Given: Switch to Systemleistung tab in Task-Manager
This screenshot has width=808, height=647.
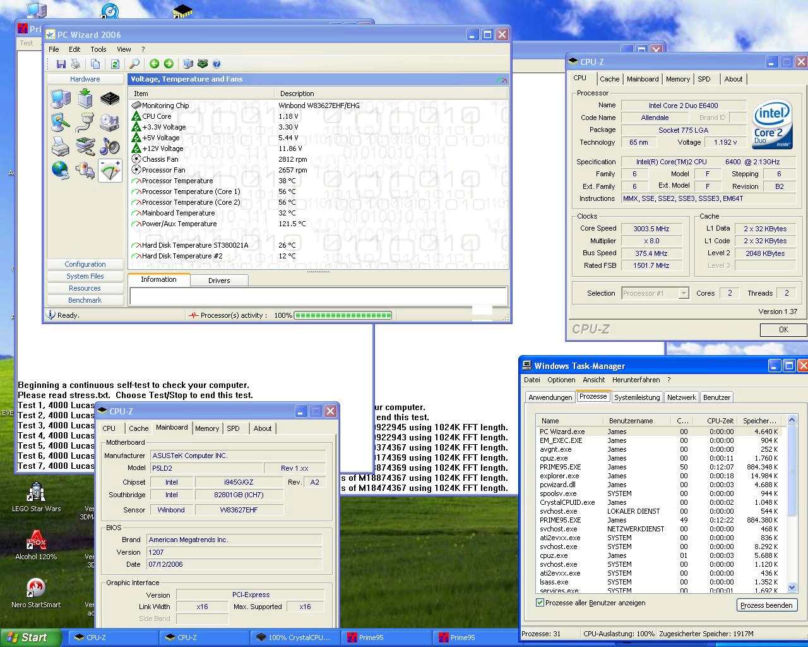Looking at the screenshot, I should click(x=636, y=397).
